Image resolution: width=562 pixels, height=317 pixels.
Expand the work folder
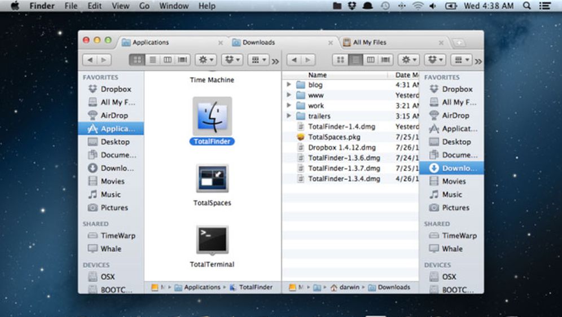[289, 105]
